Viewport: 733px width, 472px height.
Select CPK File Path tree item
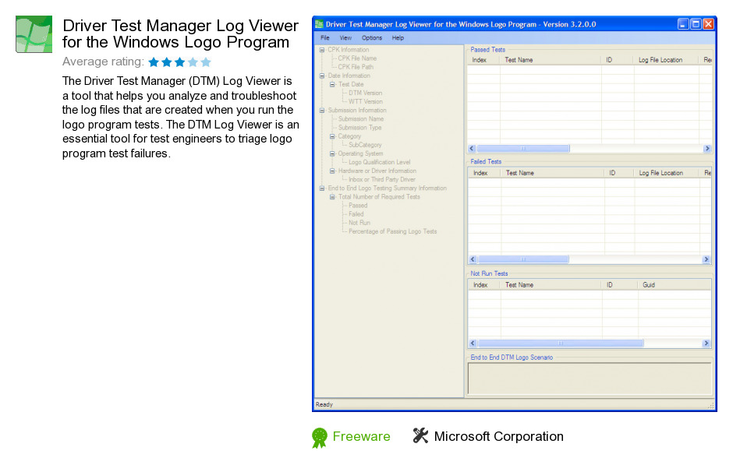pyautogui.click(x=356, y=67)
